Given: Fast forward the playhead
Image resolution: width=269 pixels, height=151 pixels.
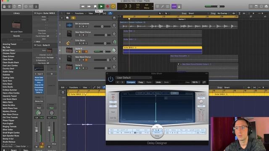Looking at the screenshot, I should tap(89, 7).
